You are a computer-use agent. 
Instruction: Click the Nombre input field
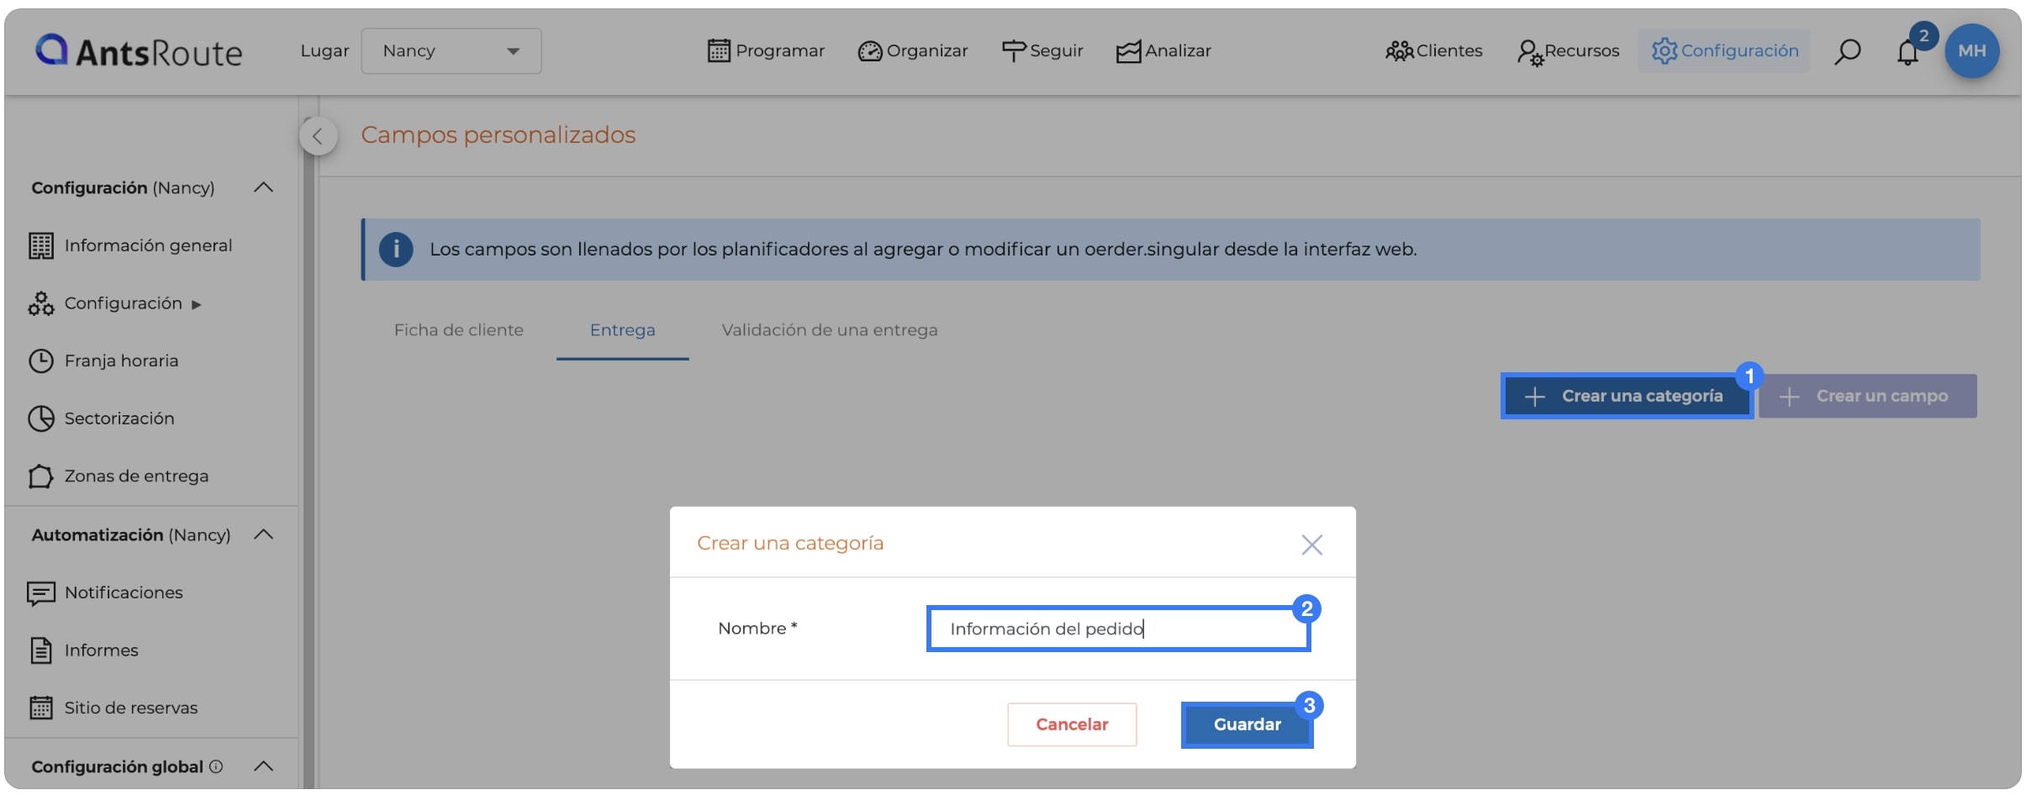[x=1119, y=629]
